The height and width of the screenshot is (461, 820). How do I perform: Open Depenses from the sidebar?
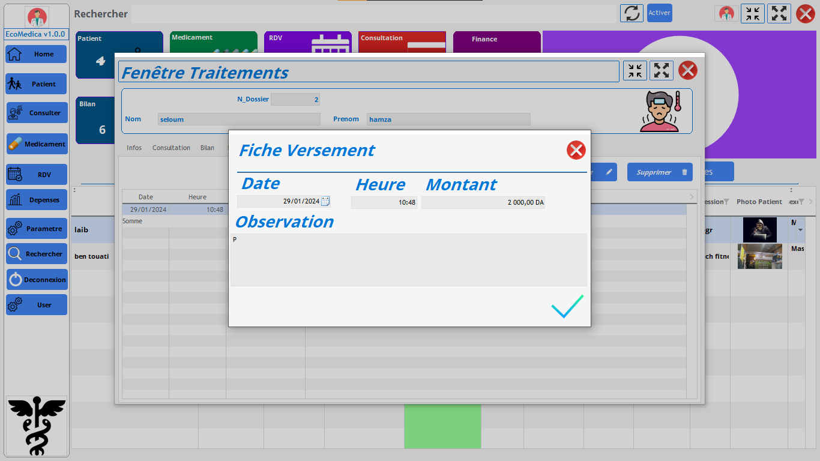37,200
